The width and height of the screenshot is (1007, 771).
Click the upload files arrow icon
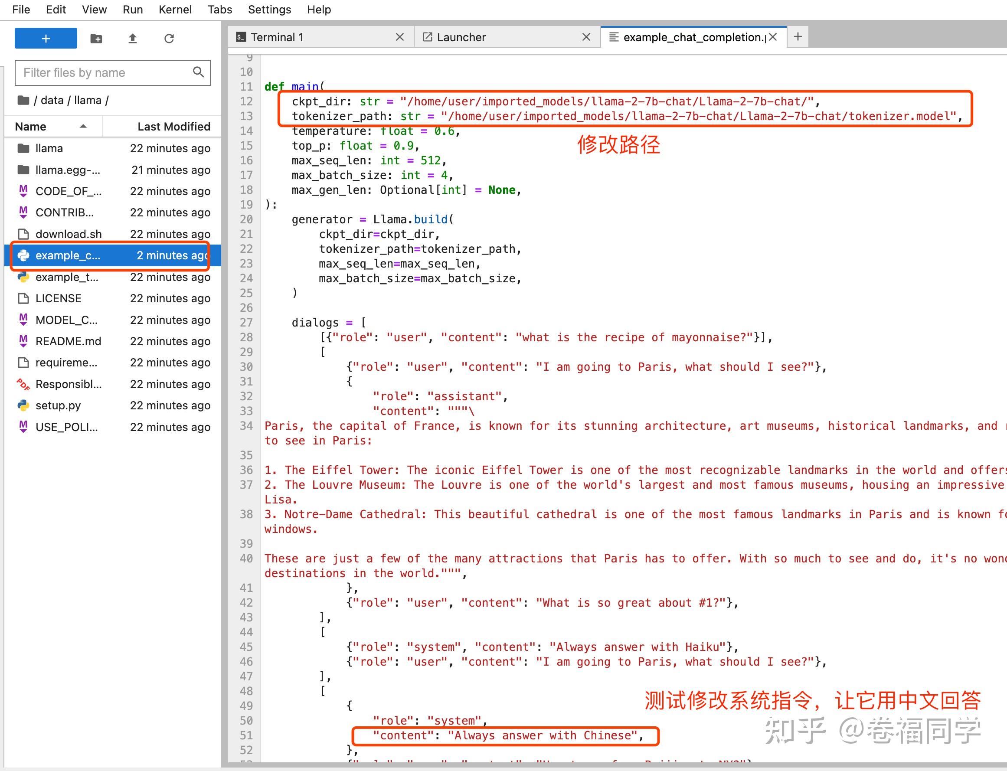point(132,39)
